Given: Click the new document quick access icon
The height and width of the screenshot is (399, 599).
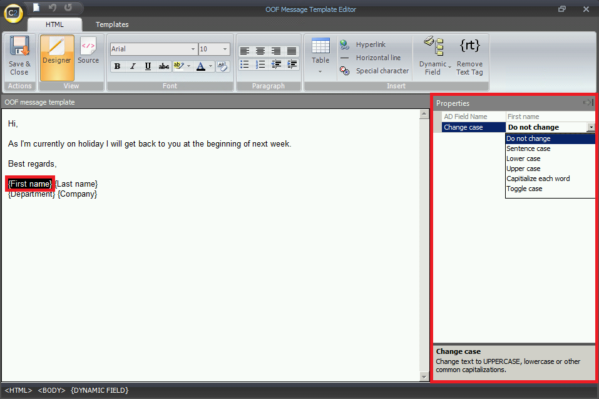Looking at the screenshot, I should tap(36, 8).
